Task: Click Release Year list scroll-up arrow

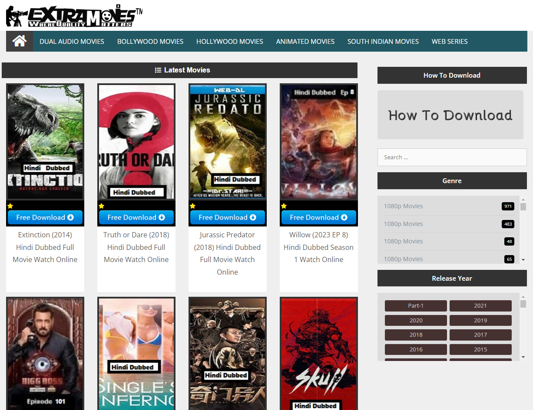Action: click(x=523, y=297)
